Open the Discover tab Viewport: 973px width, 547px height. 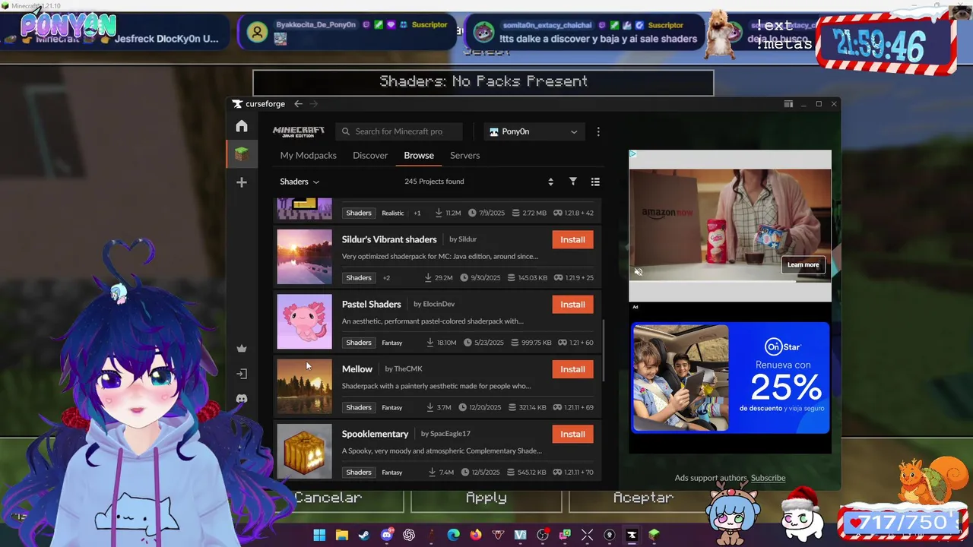(x=370, y=155)
